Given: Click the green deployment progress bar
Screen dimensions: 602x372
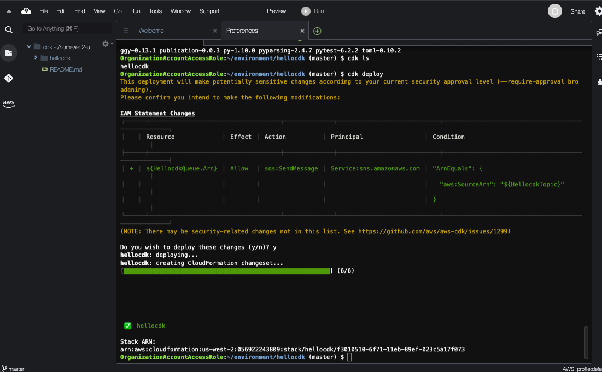Looking at the screenshot, I should [226, 271].
